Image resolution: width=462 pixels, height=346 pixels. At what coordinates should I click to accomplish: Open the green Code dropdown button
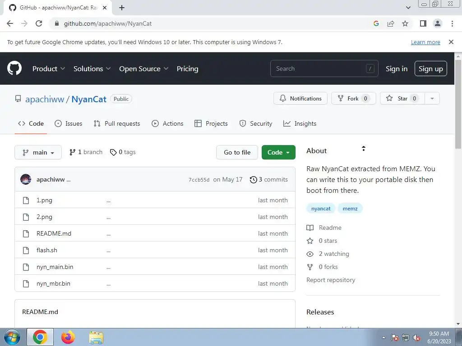[278, 152]
